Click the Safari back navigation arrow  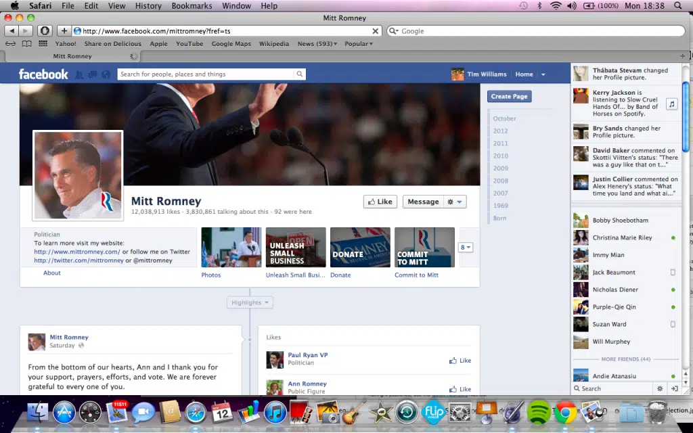coord(12,31)
